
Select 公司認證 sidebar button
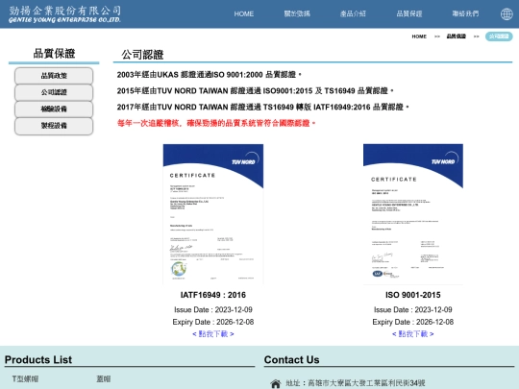54,92
